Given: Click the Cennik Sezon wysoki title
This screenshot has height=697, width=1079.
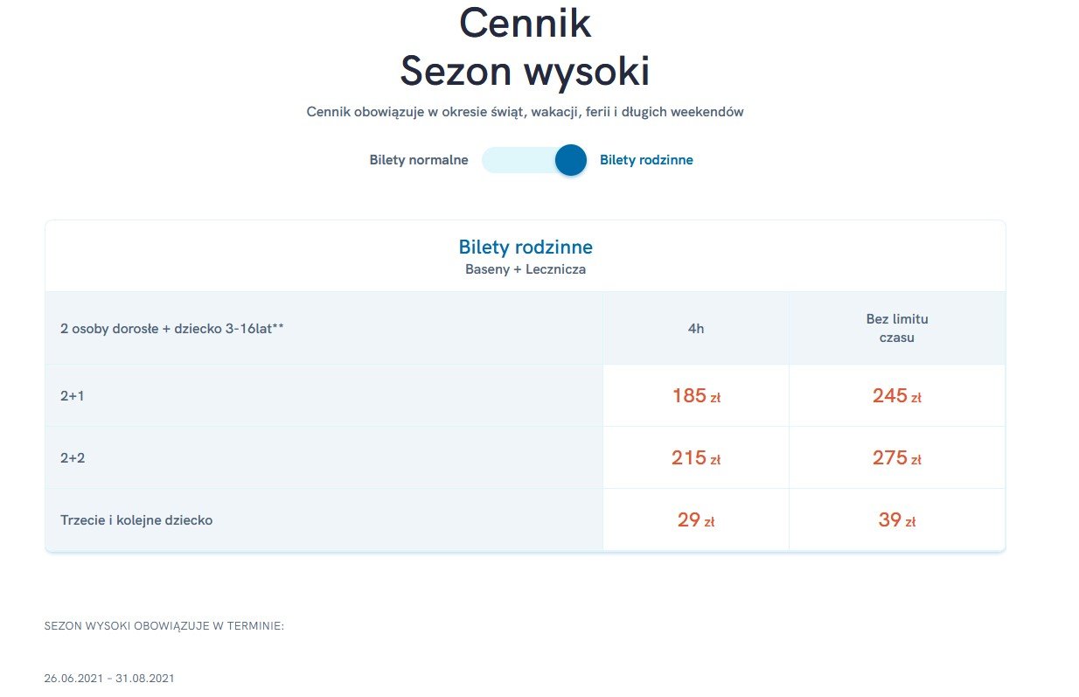Looking at the screenshot, I should point(526,47).
